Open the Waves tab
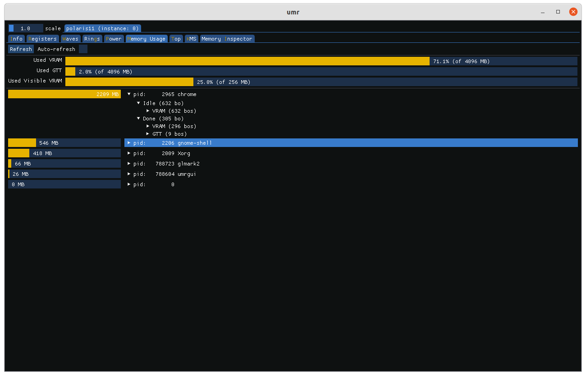 point(71,39)
